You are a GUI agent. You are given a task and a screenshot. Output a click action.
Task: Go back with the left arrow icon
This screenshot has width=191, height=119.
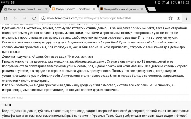(15, 18)
